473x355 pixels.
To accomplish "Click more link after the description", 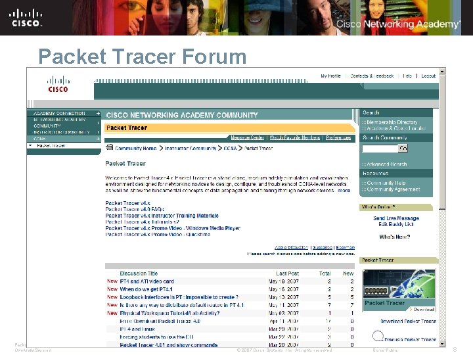I will (x=344, y=191).
